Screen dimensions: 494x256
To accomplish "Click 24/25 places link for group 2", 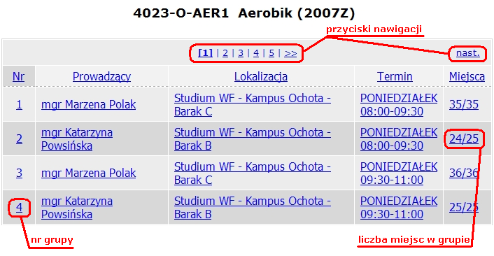I will pos(464,139).
